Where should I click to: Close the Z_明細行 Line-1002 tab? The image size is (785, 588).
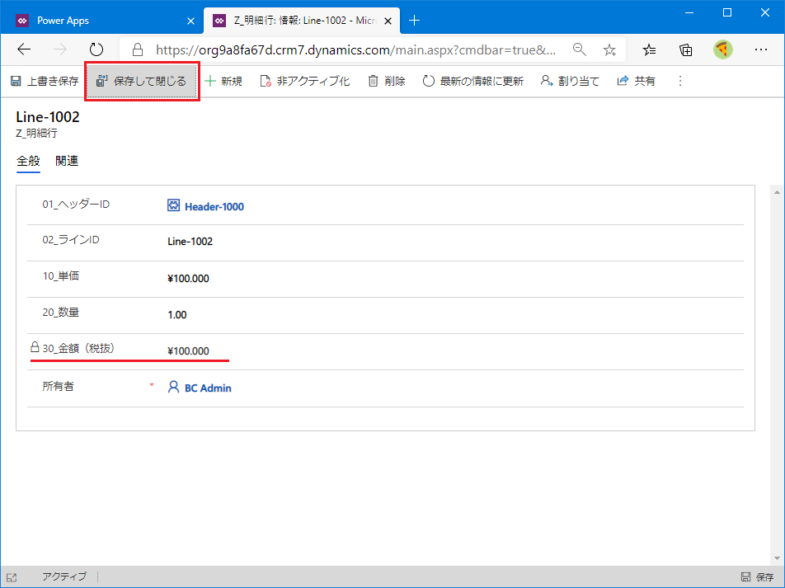click(388, 21)
